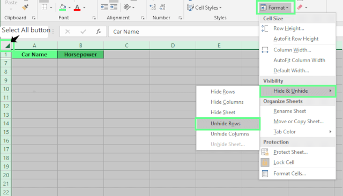Select Hide Columns in submenu

(x=228, y=102)
